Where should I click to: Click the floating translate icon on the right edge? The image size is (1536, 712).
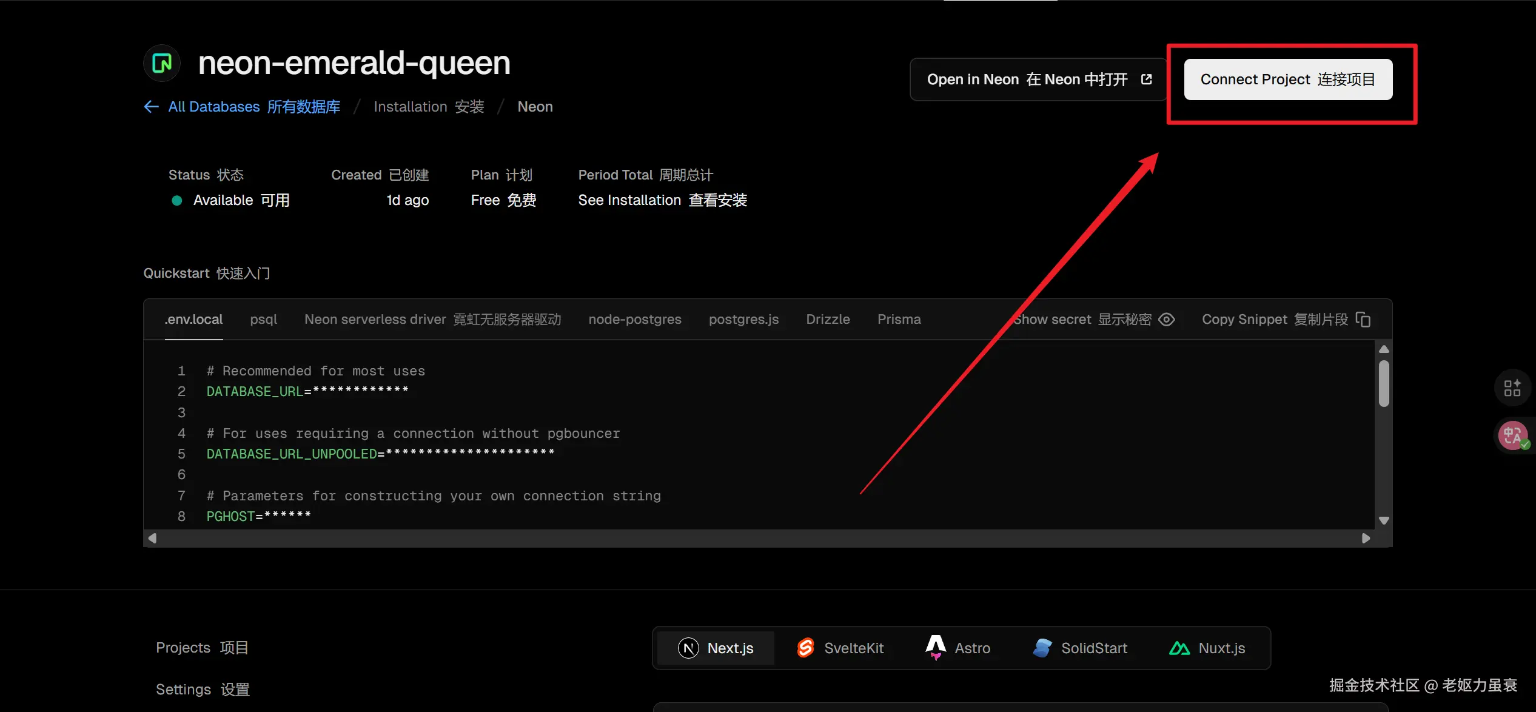pos(1512,435)
